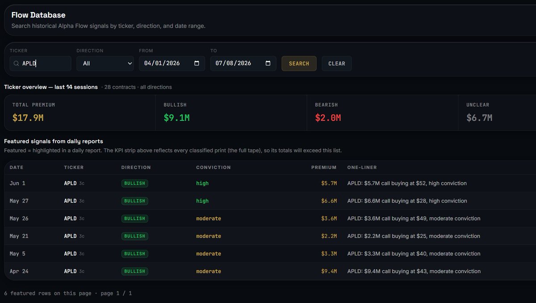Click the To date field 07/08/2026
This screenshot has width=536, height=303.
tap(243, 63)
